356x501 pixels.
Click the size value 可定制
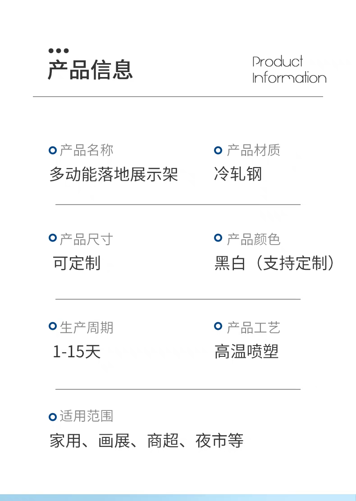(x=77, y=263)
